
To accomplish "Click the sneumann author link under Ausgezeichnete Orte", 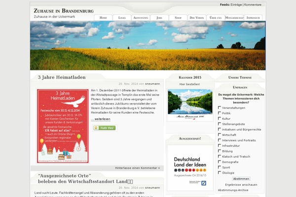I will pyautogui.click(x=152, y=188).
